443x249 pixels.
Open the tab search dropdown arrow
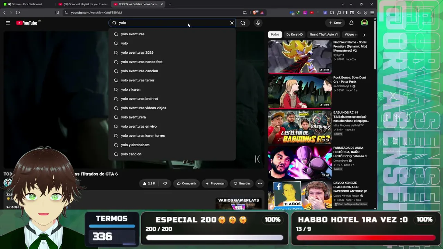pyautogui.click(x=343, y=4)
